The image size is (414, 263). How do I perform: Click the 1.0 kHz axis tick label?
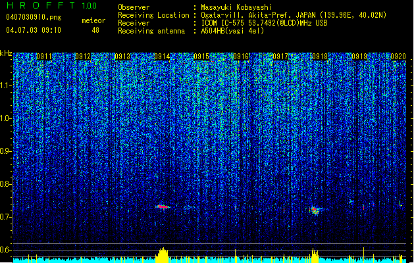click(6, 118)
